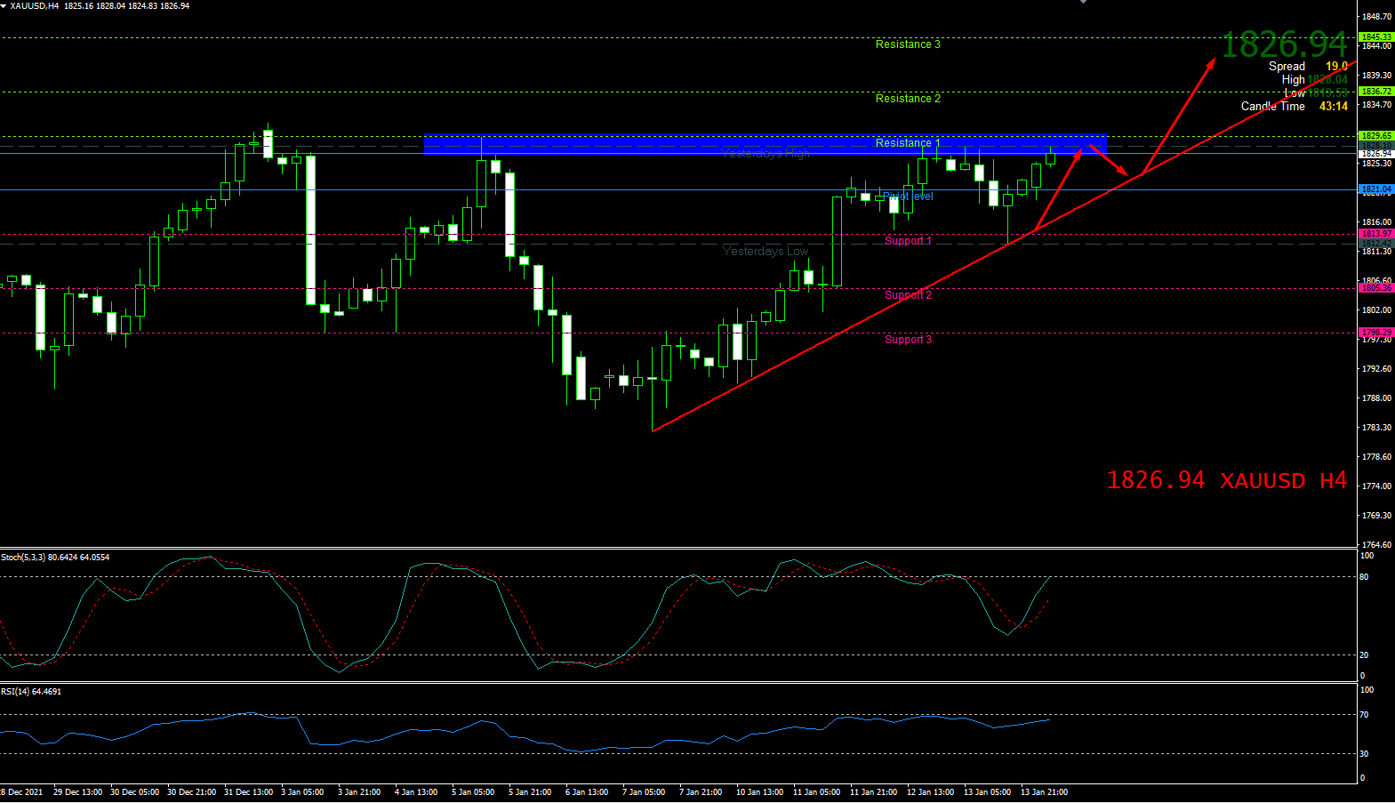
Task: Click the green 1836.72 price tag on axis
Action: point(1376,92)
